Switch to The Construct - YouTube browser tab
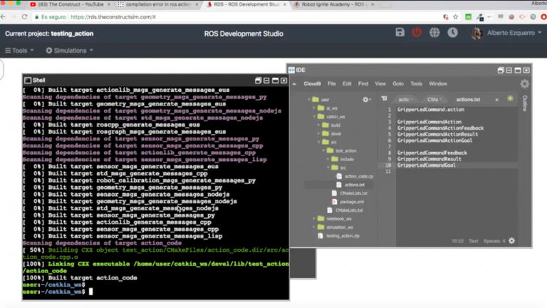This screenshot has width=547, height=308. point(69,4)
